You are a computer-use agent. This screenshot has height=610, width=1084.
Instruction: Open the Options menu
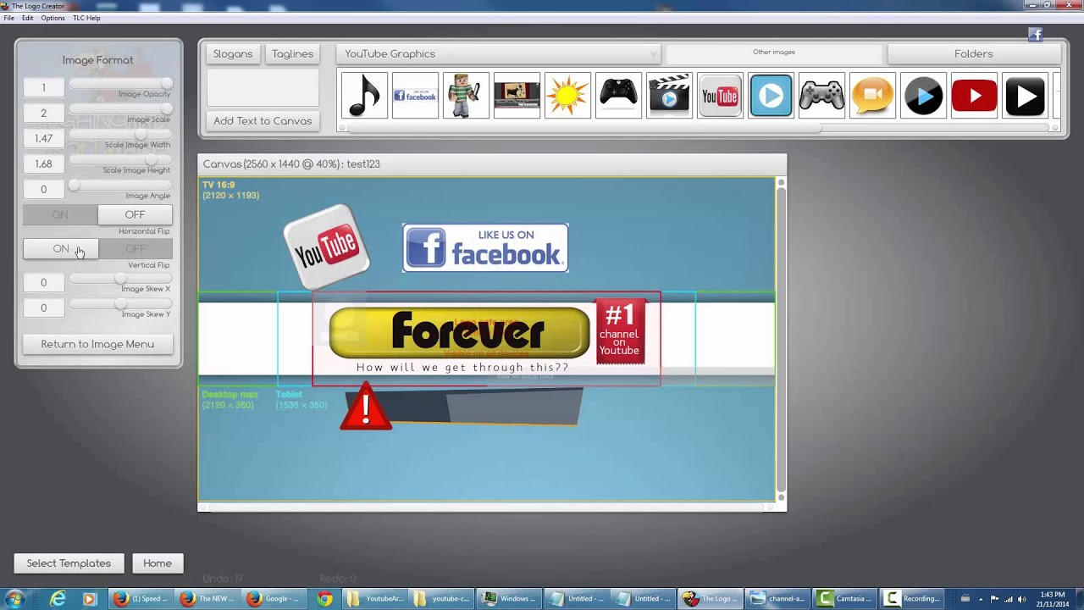point(53,18)
